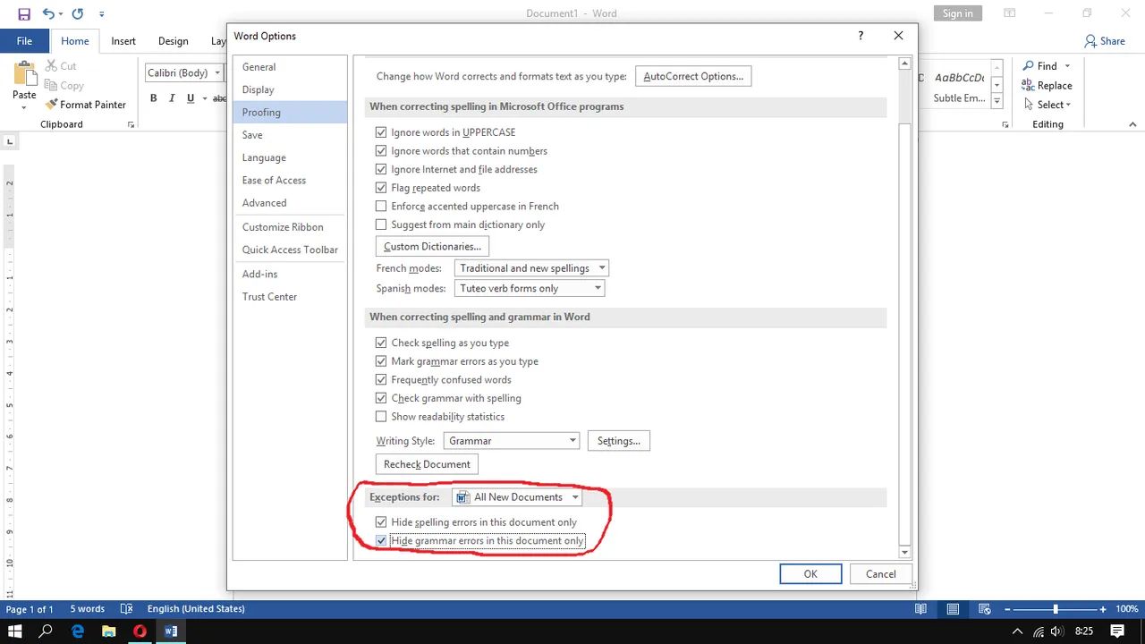This screenshot has width=1145, height=644.
Task: Click OK to confirm Word Options
Action: pos(810,574)
